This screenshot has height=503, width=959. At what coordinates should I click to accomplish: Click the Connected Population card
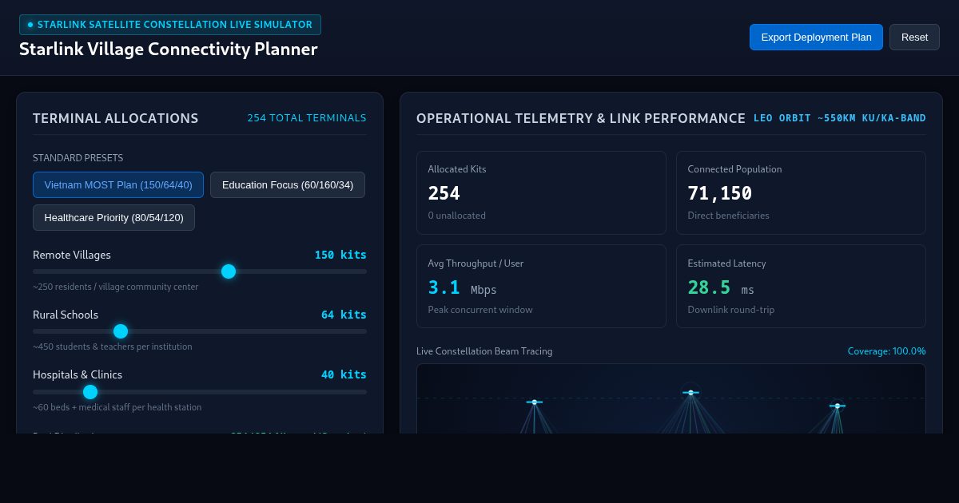click(801, 192)
